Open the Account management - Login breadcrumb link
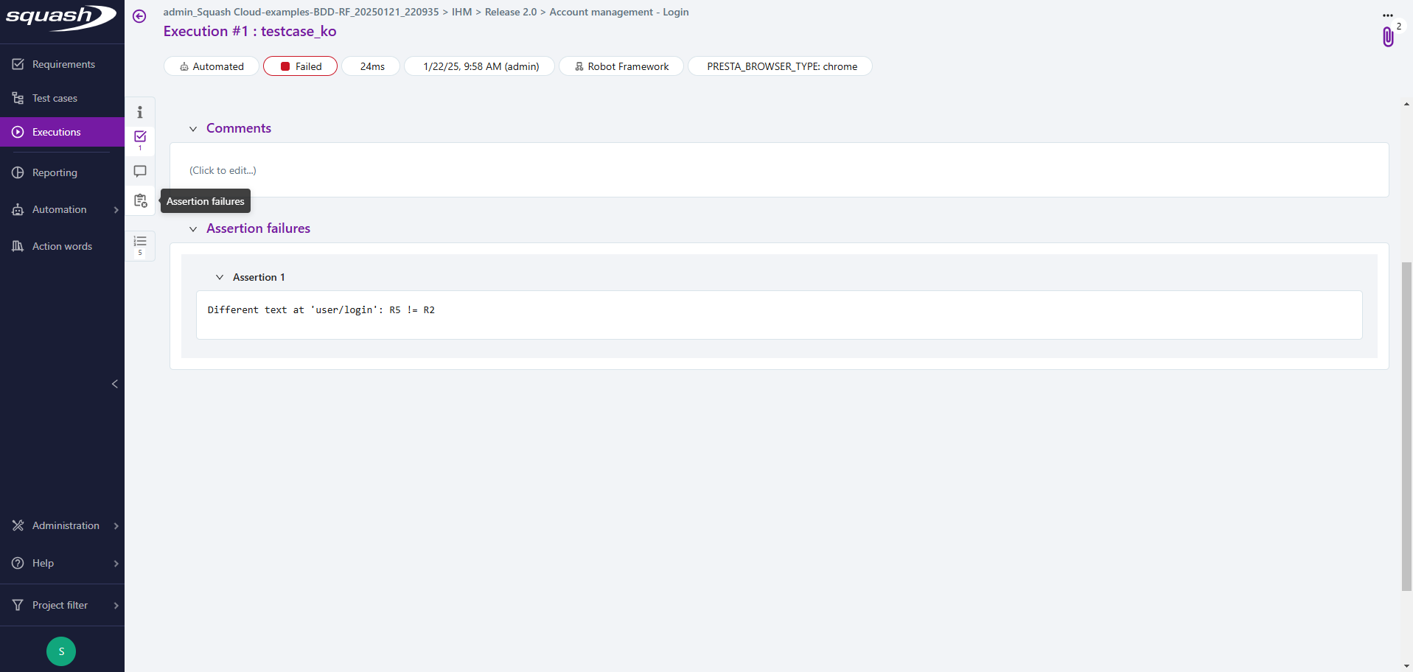 pos(619,12)
